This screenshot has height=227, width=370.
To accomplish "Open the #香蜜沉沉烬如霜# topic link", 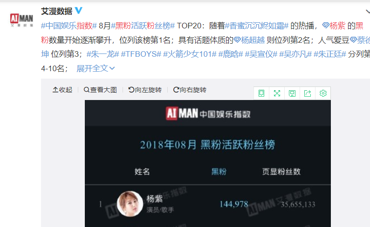I will pos(257,26).
